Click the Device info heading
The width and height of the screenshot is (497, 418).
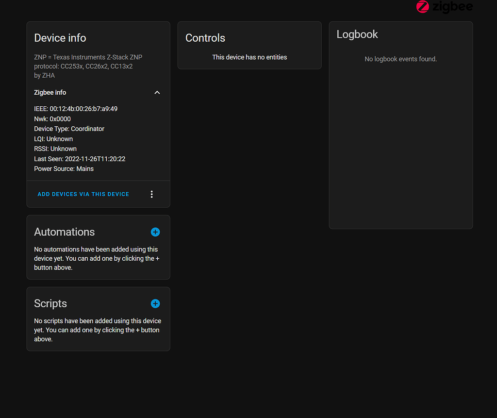(60, 38)
